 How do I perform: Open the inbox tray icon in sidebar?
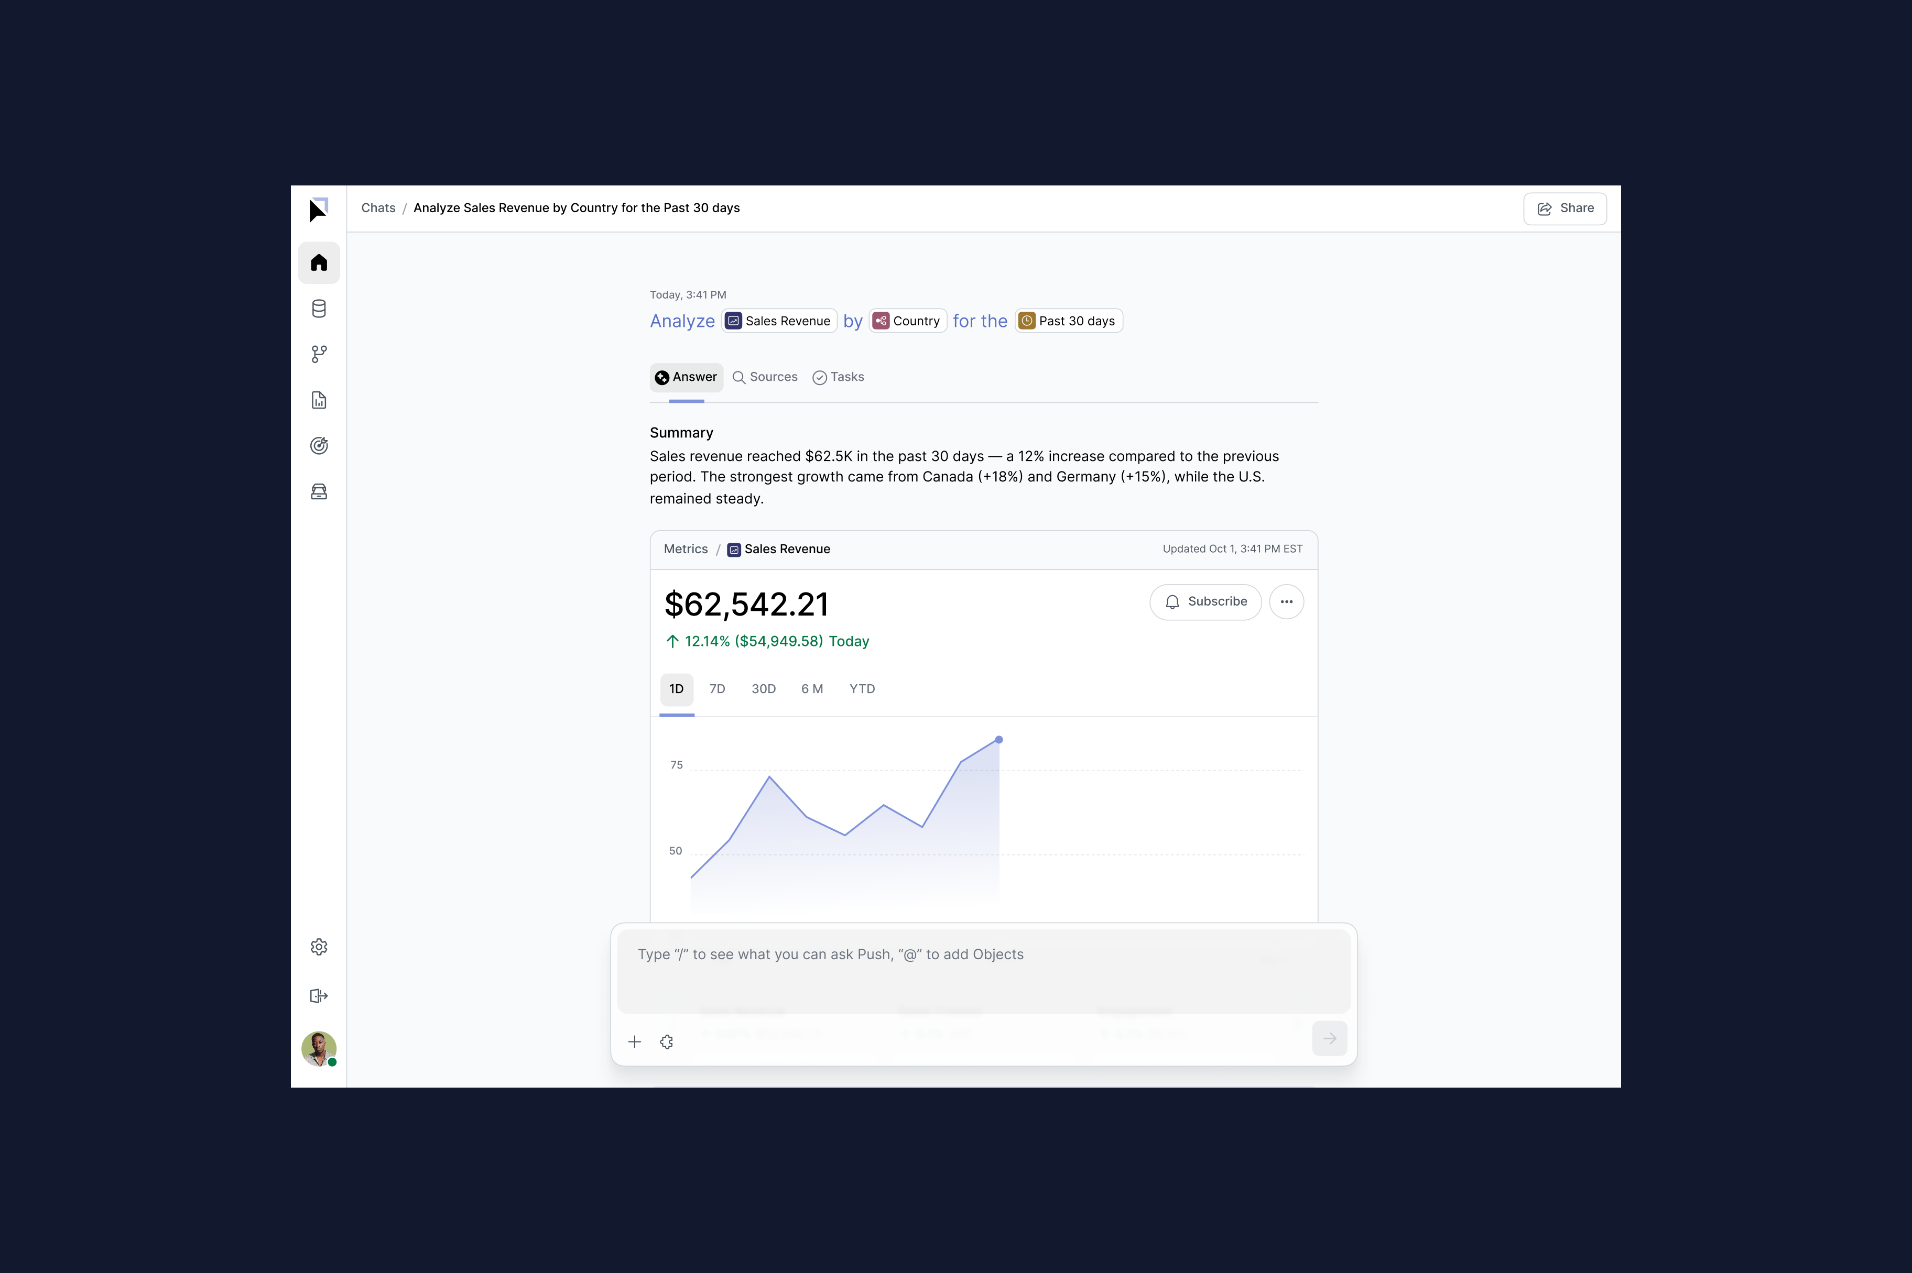pos(318,491)
